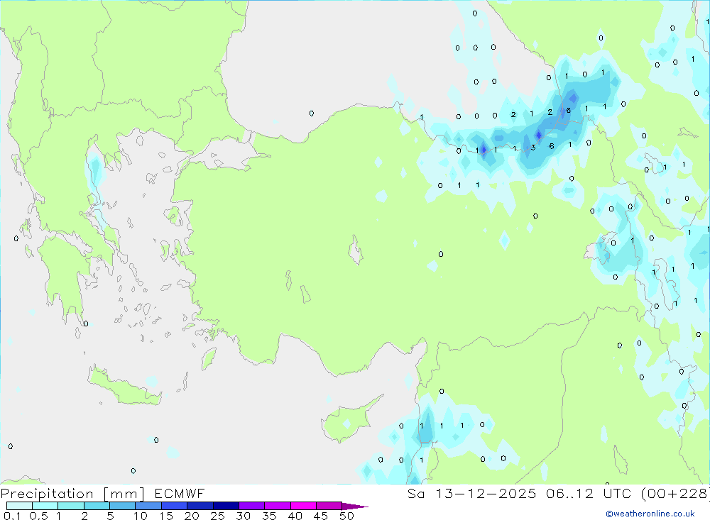Click the above-50 arrow tip of legend

pyautogui.click(x=355, y=507)
